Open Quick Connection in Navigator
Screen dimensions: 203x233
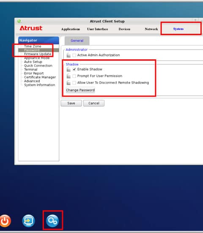pyautogui.click(x=38, y=66)
